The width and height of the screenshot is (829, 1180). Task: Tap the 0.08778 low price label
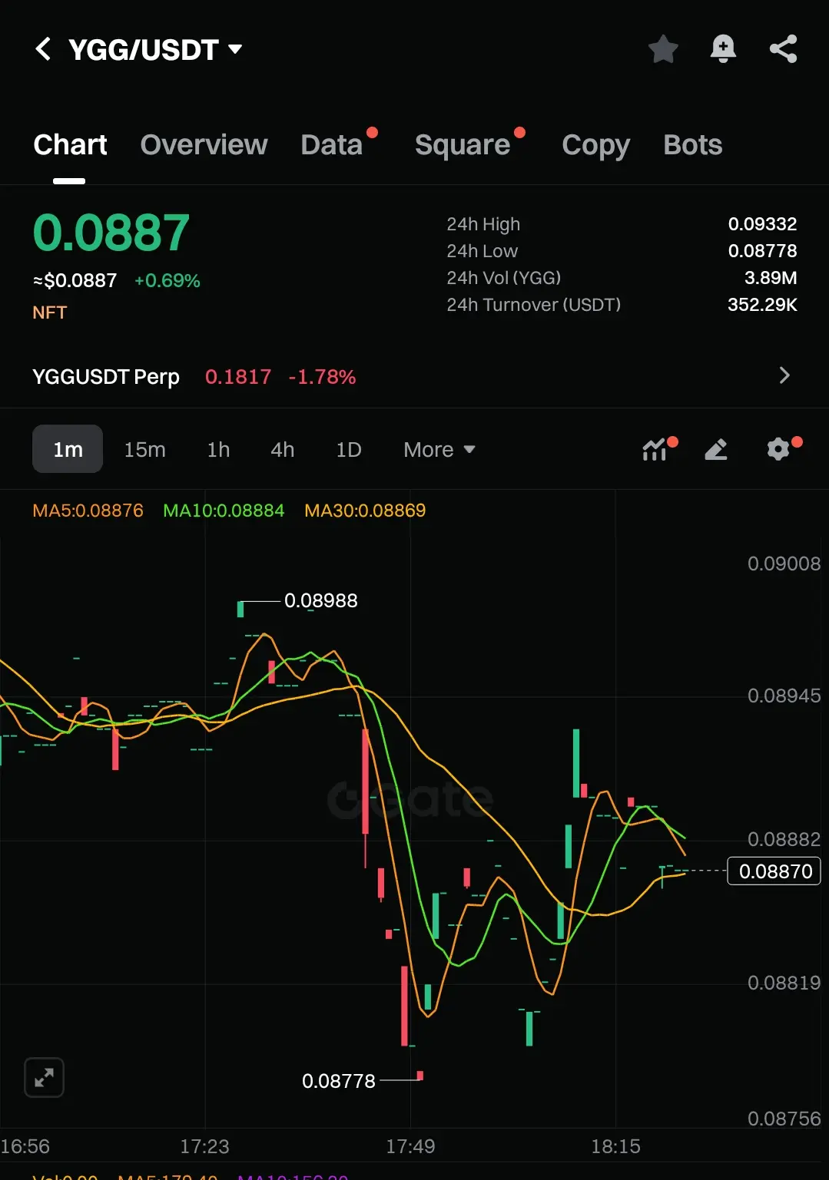click(339, 1081)
